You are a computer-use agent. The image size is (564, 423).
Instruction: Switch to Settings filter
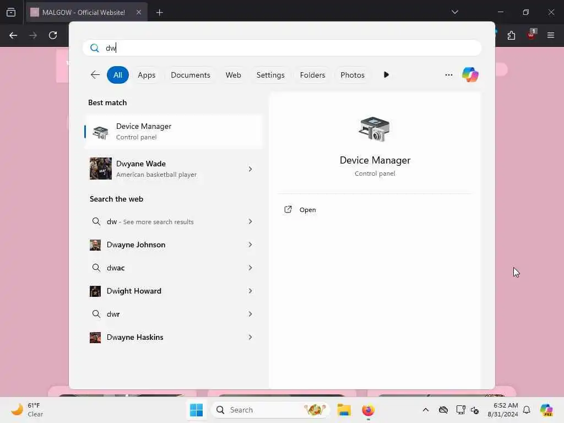coord(270,75)
